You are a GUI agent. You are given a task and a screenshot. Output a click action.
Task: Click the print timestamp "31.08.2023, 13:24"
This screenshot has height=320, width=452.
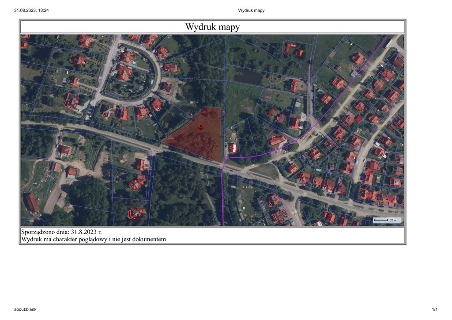pyautogui.click(x=31, y=10)
